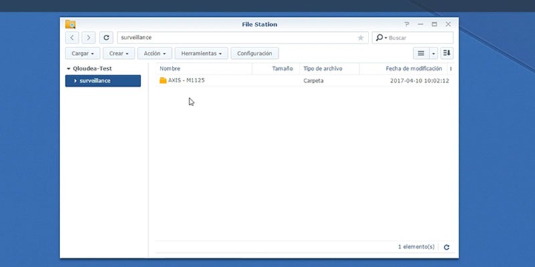Open the column options menu at header edge
The width and height of the screenshot is (535, 267).
[451, 69]
